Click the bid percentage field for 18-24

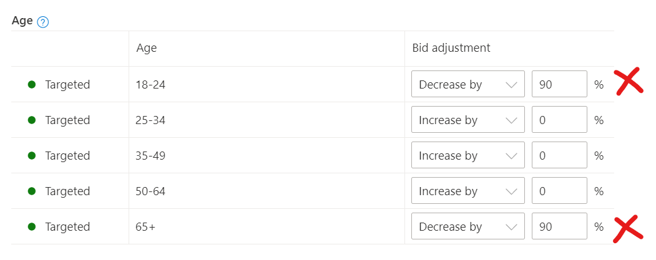[x=559, y=84]
